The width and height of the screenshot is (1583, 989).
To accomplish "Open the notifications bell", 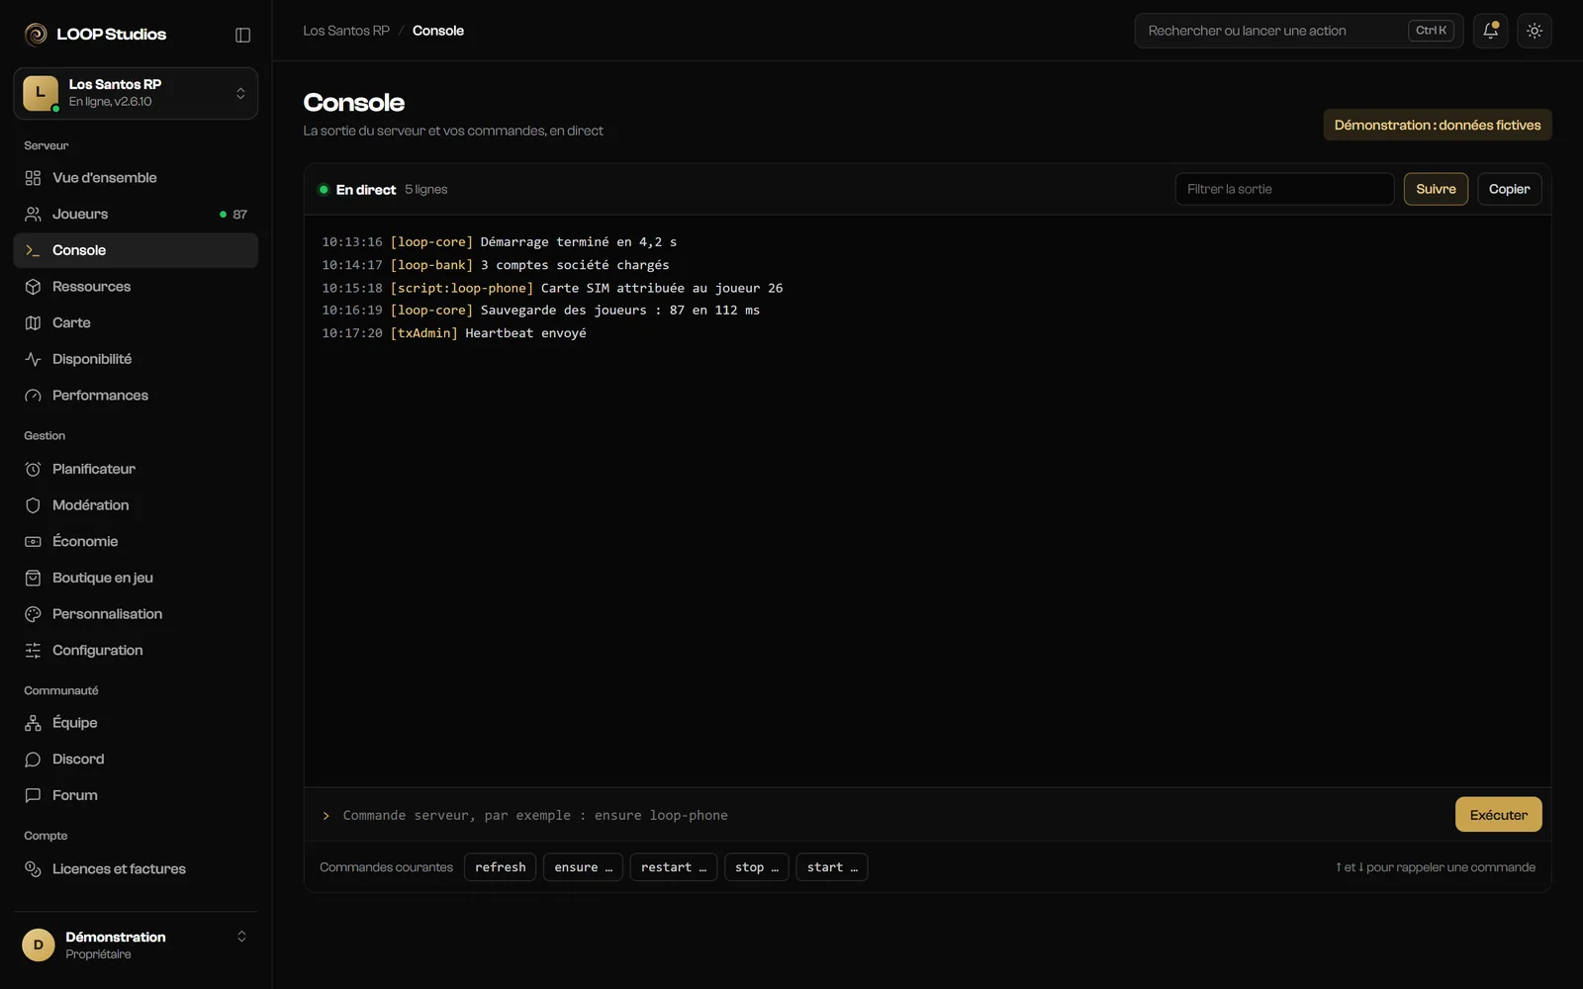I will [x=1490, y=31].
